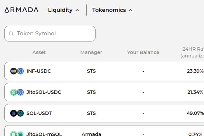Viewport: 204px width, 136px height.
Task: Click the SOL token icon
Action: point(14,113)
